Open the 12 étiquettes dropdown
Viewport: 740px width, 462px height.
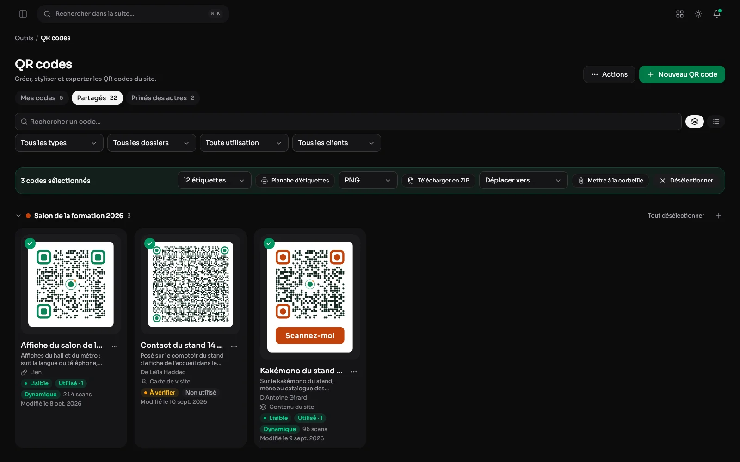[x=215, y=181]
